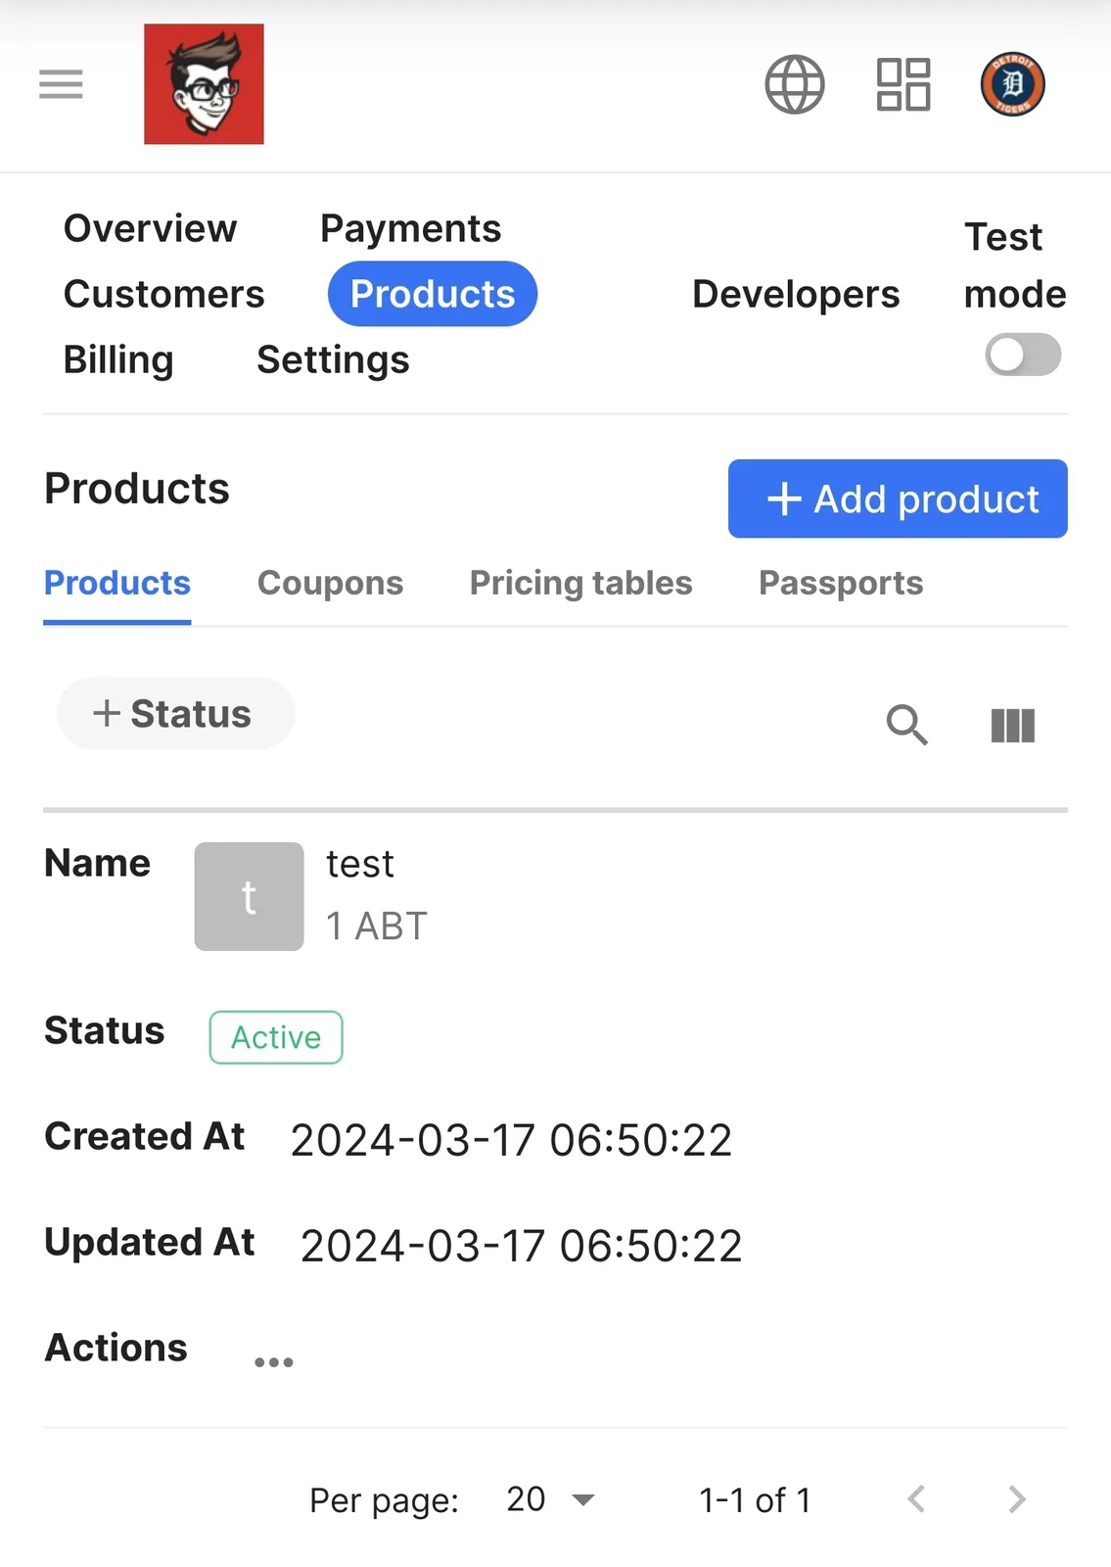Go to the previous page arrow

[x=916, y=1499]
